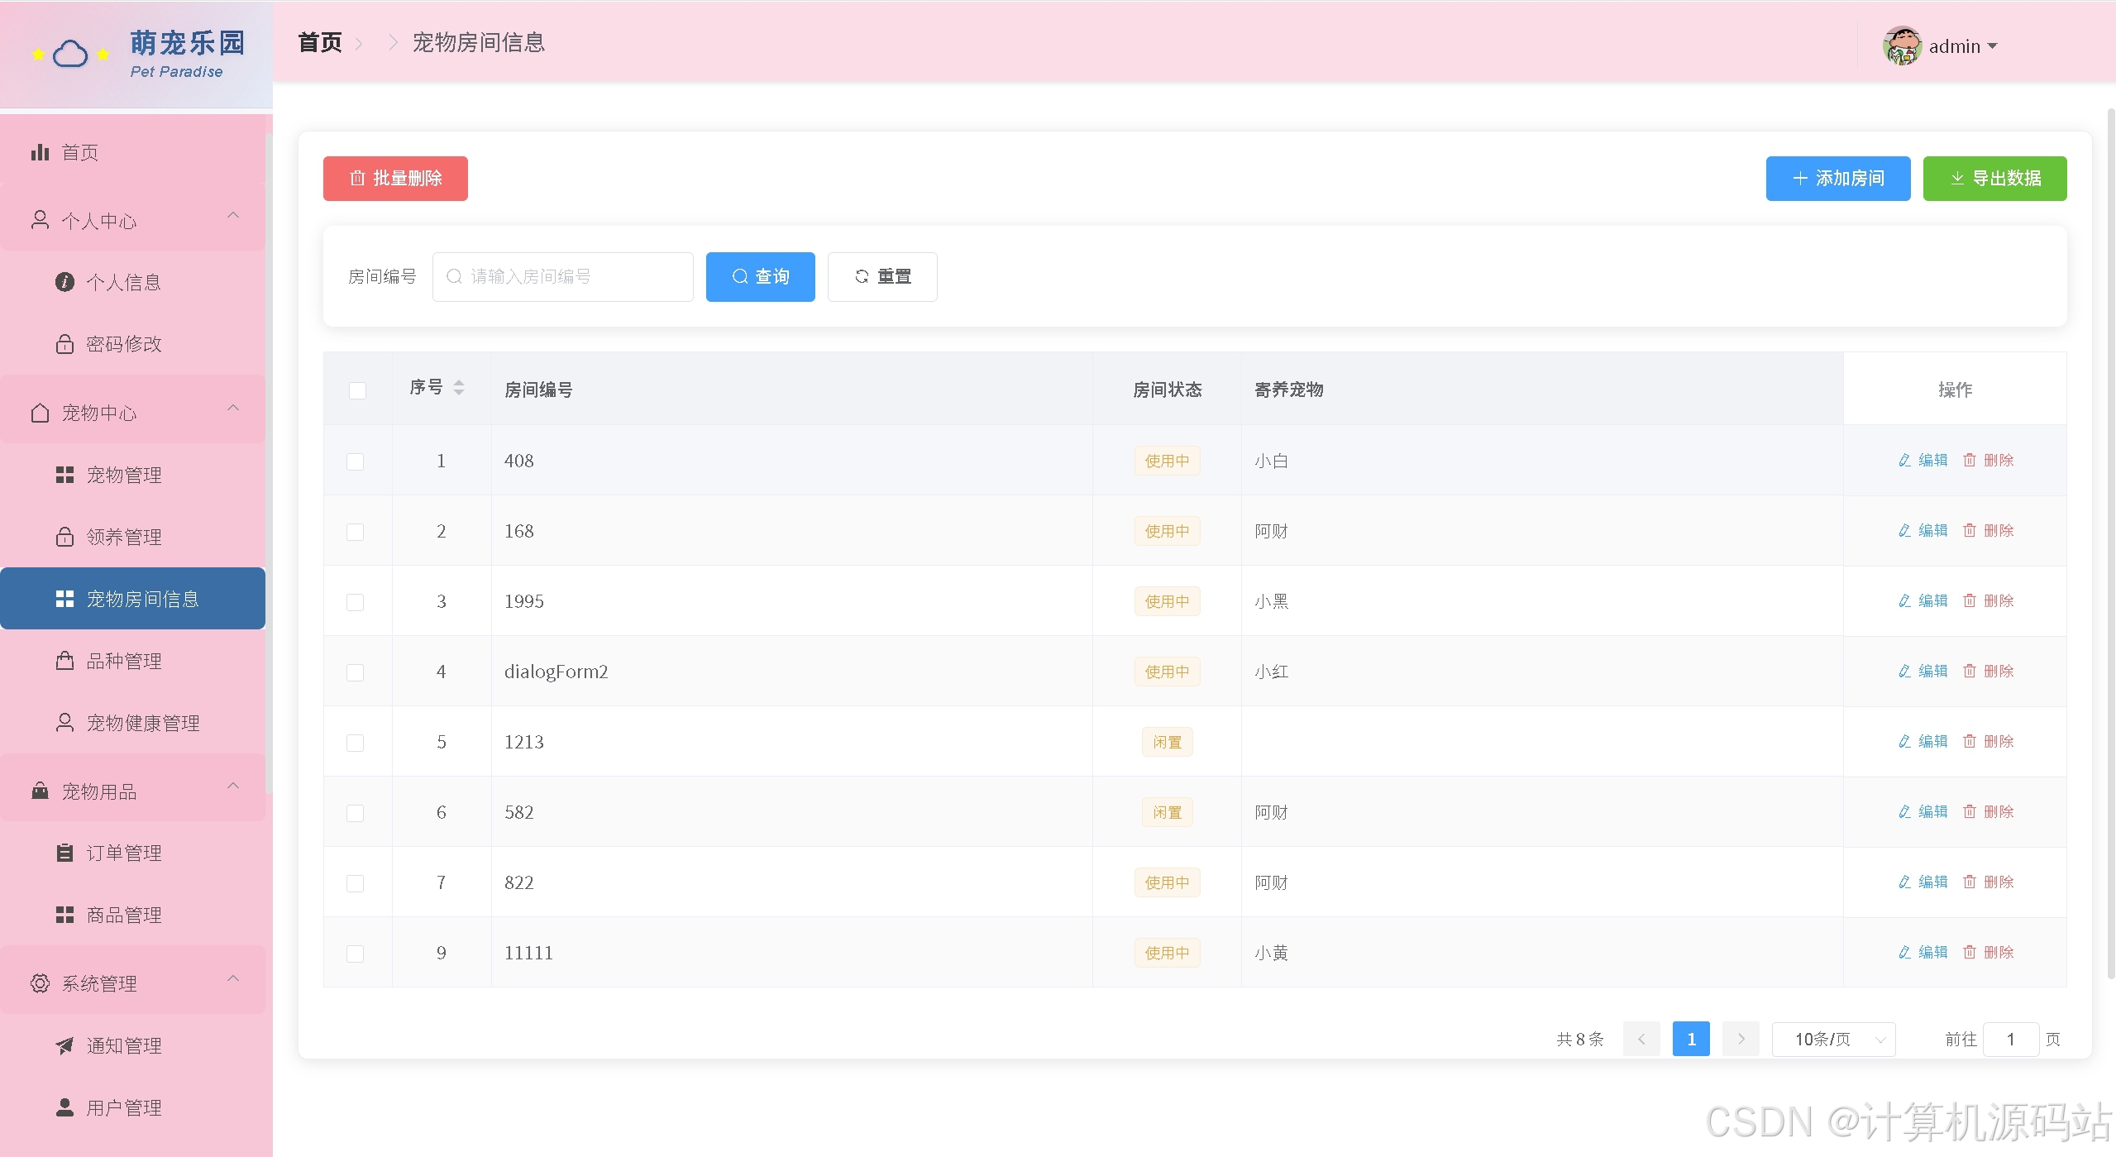Check the checkbox for dialogForm2 row
Image resolution: width=2116 pixels, height=1157 pixels.
click(x=355, y=672)
